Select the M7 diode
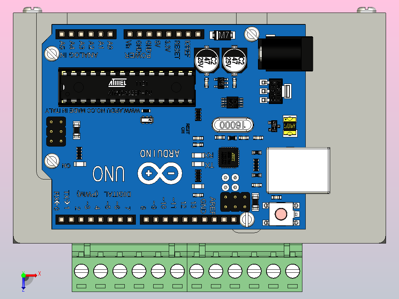399x299 pixels. click(x=223, y=35)
